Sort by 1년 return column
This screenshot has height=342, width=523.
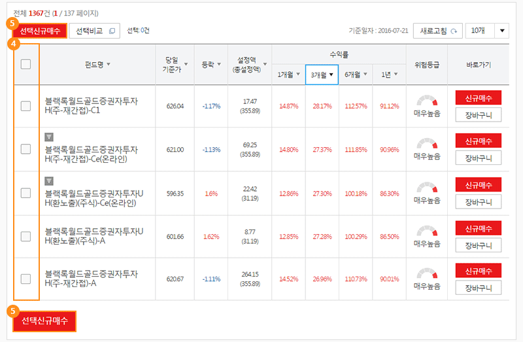[396, 74]
